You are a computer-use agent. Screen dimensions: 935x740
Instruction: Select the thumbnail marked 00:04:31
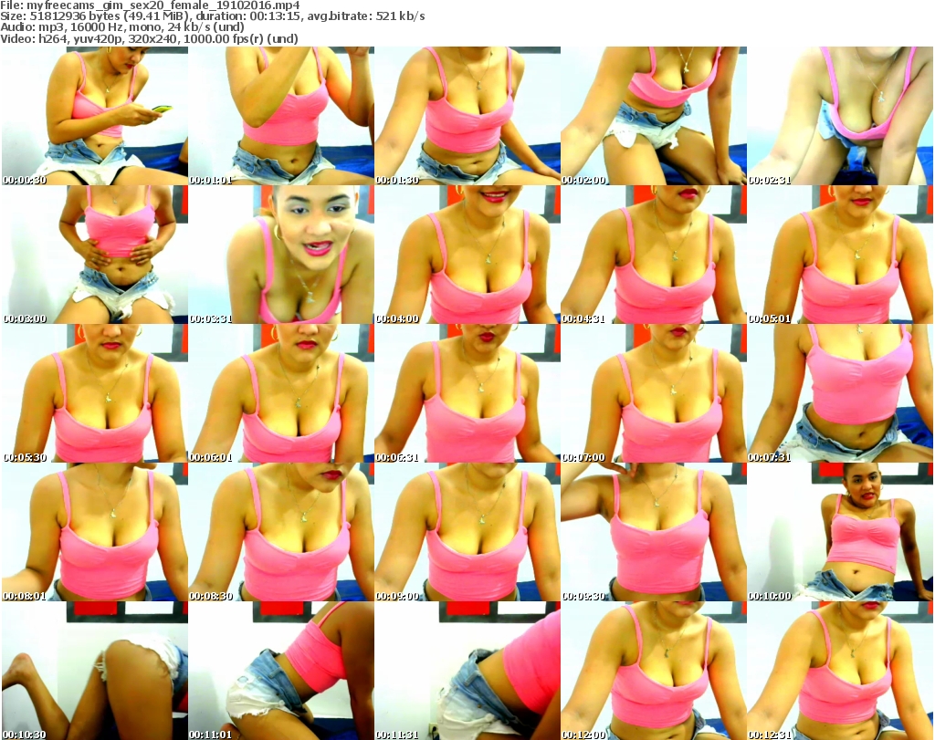653,255
